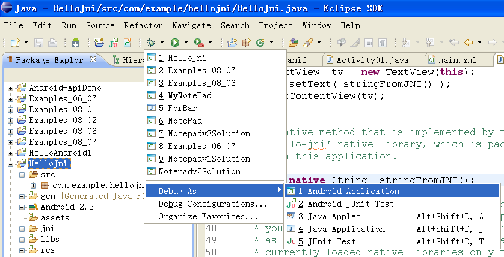Screen dimensions: 504x257
Task: Choose Organize Favorites... menu entry
Action: pyautogui.click(x=215, y=217)
